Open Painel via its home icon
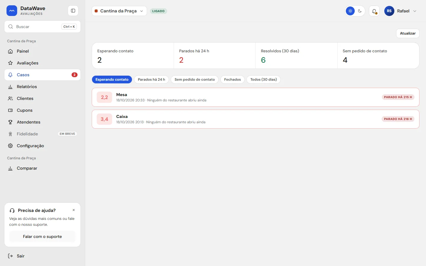Viewport: 426px width, 266px height. pos(10,51)
